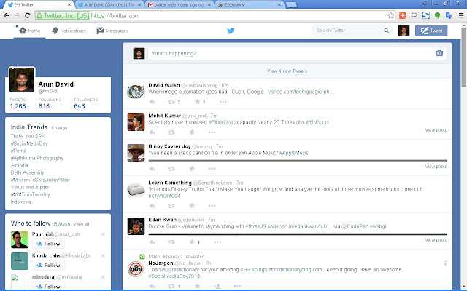467x291 pixels.
Task: Favorite Binoy Xavier Joy's tweet
Action: tap(192, 169)
